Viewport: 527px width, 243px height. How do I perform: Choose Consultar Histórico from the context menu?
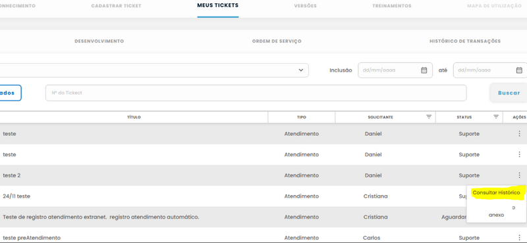(x=496, y=192)
